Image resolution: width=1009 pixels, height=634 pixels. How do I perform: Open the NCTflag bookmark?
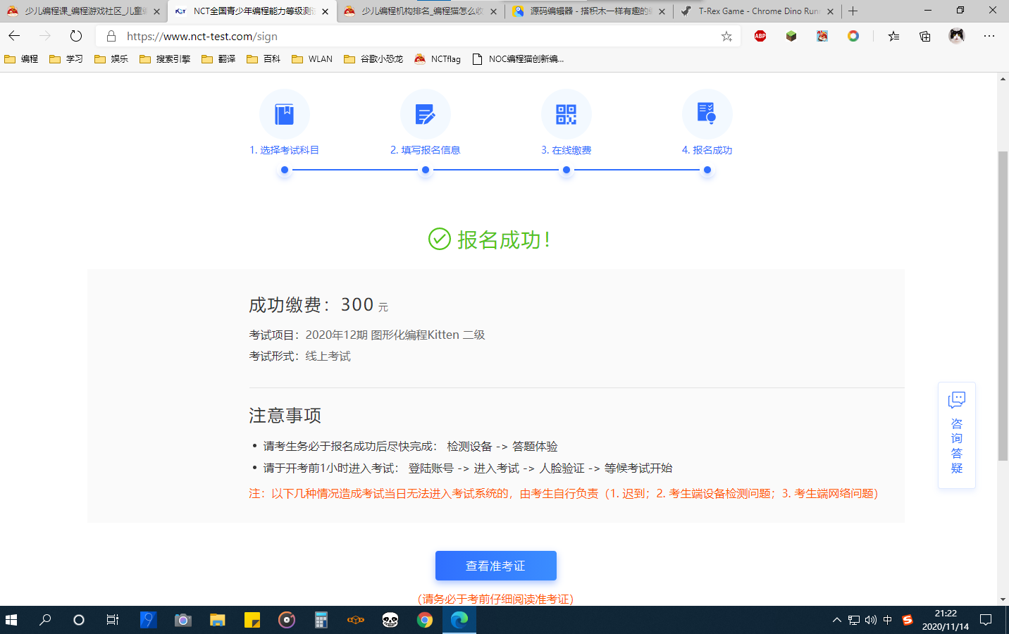[438, 59]
